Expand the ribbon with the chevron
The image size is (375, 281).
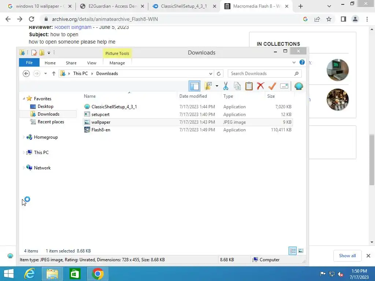(294, 62)
